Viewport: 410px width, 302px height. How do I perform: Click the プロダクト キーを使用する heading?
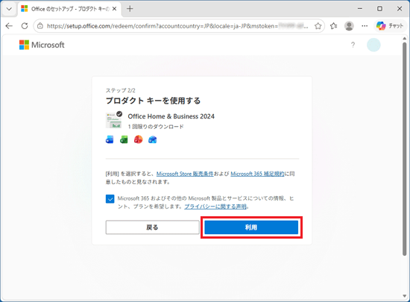153,101
